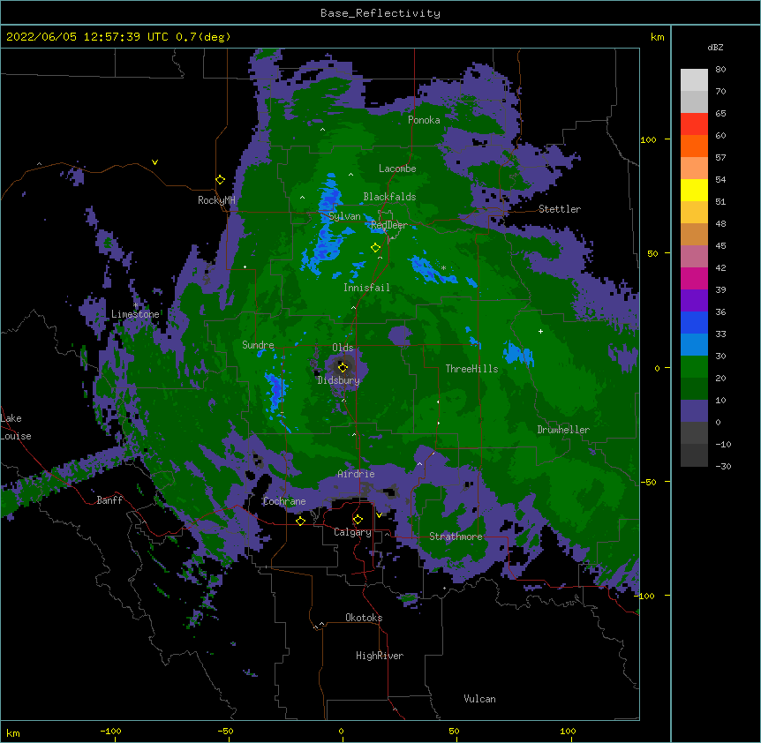This screenshot has width=761, height=743.
Task: Click the Okotoks label
Action: (364, 618)
